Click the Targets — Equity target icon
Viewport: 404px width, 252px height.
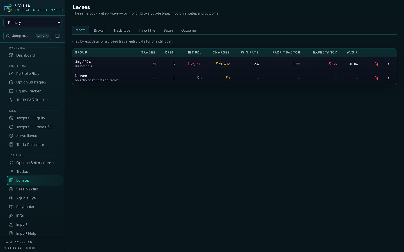pos(11,118)
